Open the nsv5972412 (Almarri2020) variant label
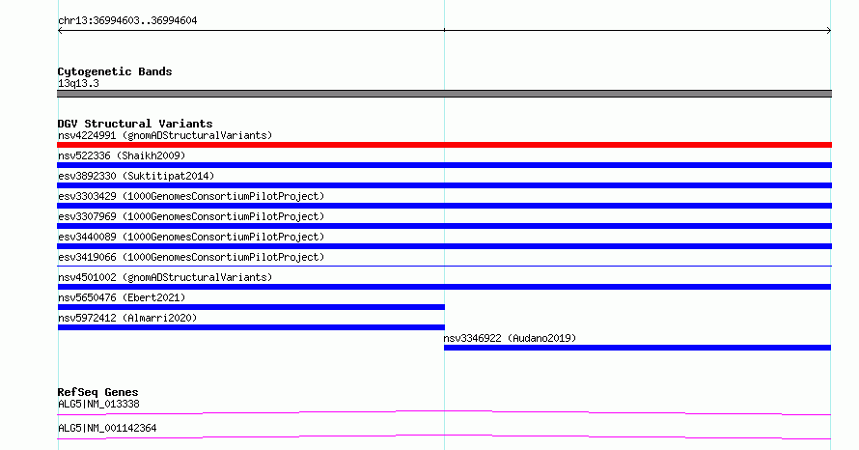The image size is (859, 450). pos(127,318)
